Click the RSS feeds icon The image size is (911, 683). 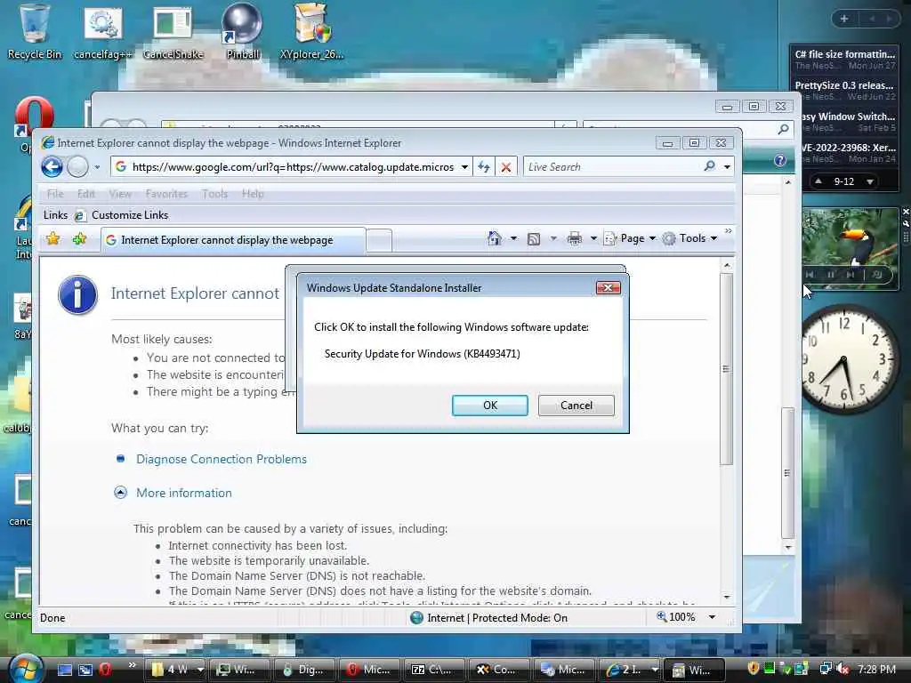[x=534, y=238]
